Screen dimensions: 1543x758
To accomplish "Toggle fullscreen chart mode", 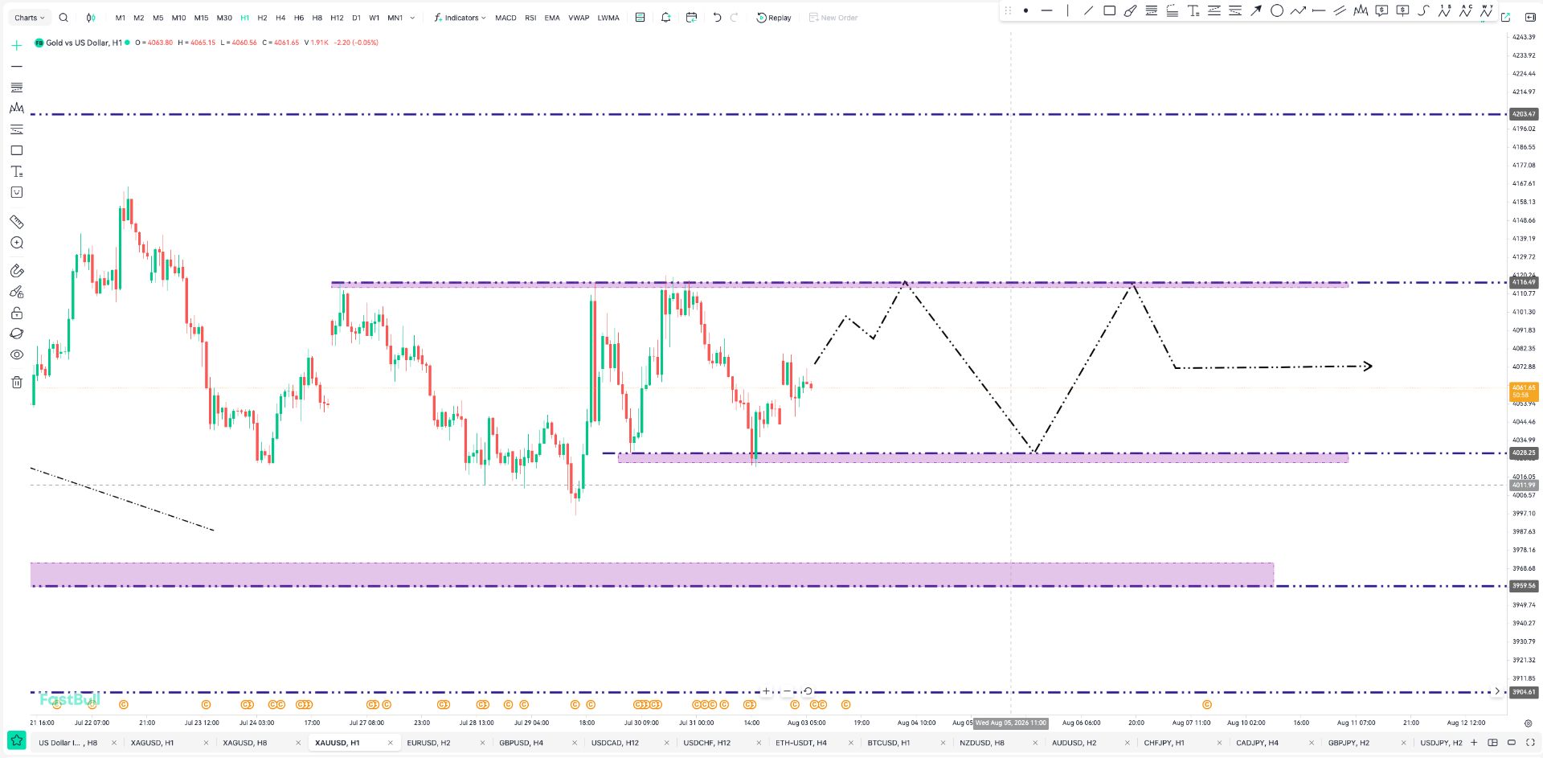I will (1530, 743).
